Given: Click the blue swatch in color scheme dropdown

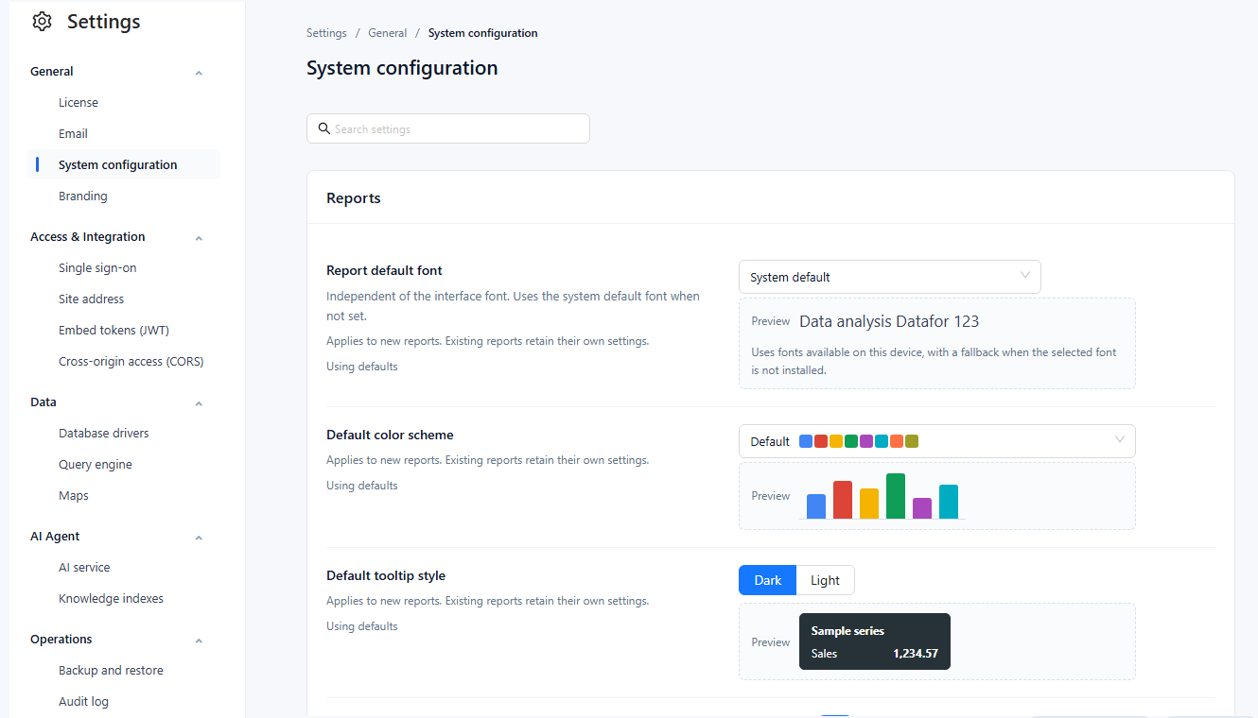Looking at the screenshot, I should (x=806, y=441).
